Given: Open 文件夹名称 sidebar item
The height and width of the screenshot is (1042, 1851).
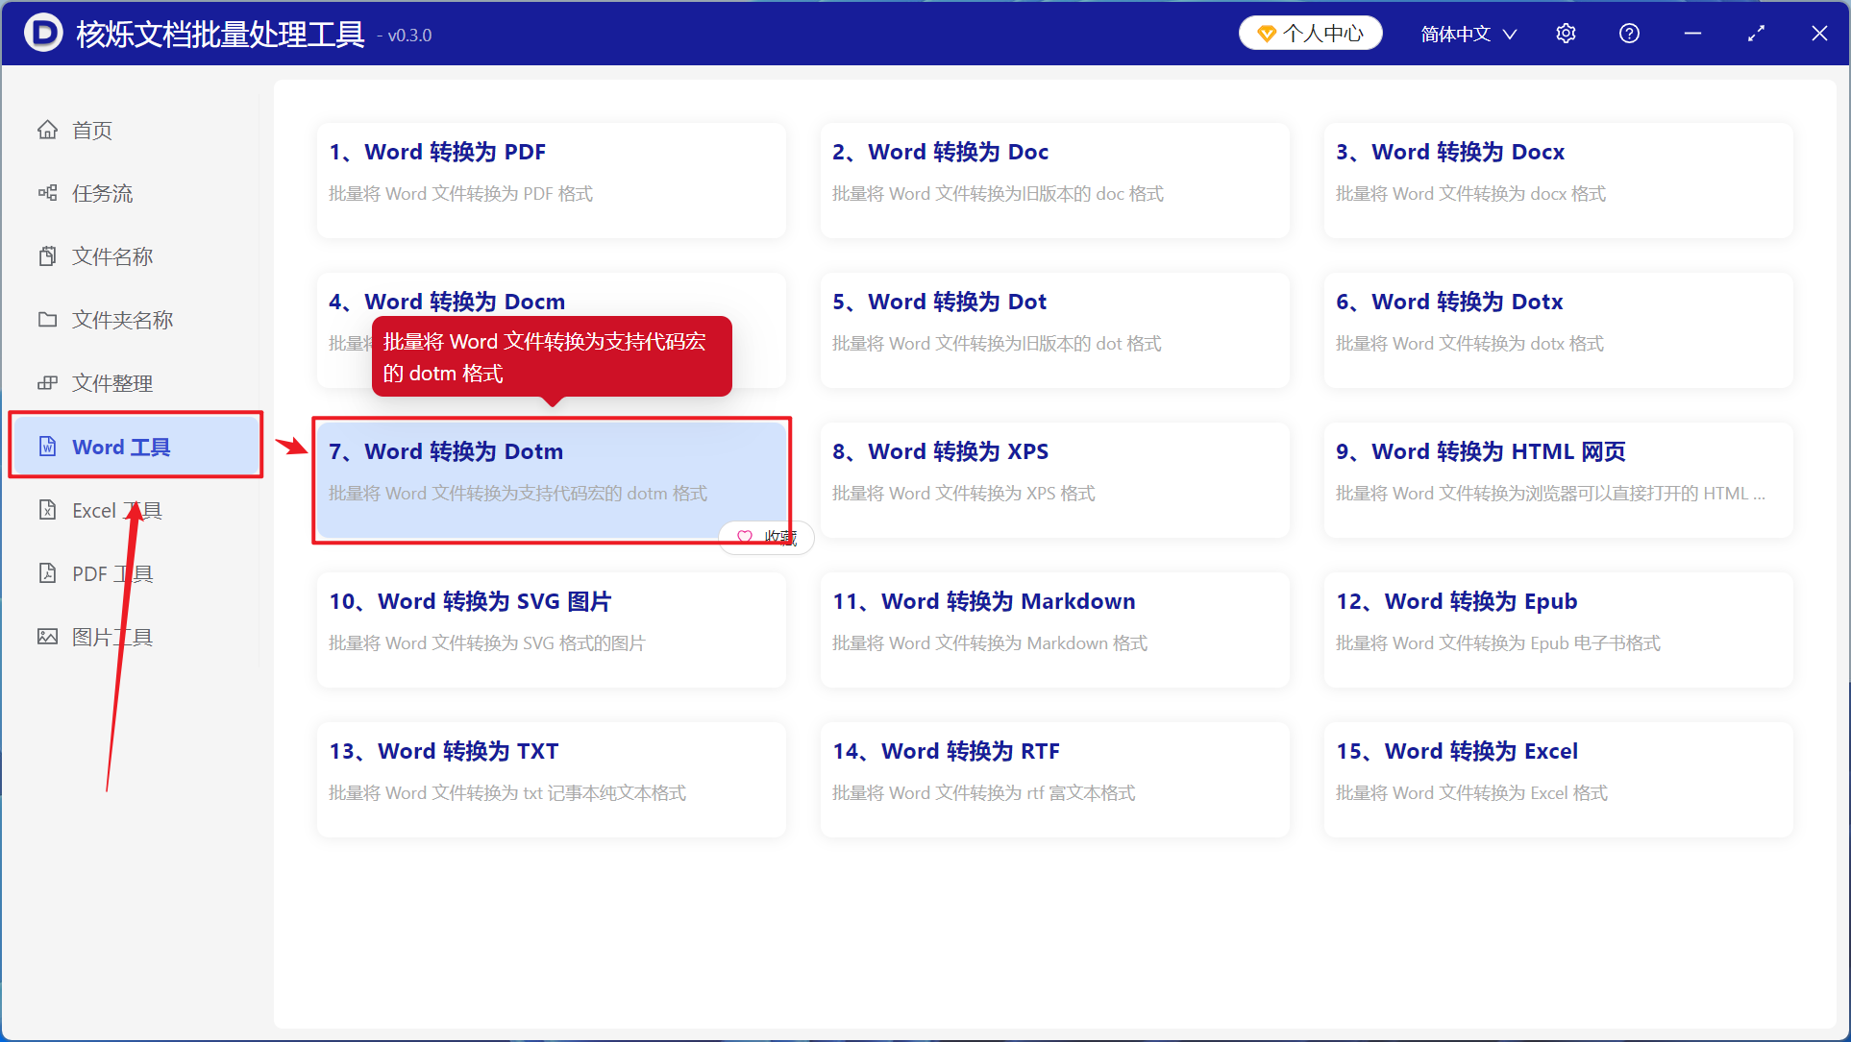Looking at the screenshot, I should tap(135, 320).
